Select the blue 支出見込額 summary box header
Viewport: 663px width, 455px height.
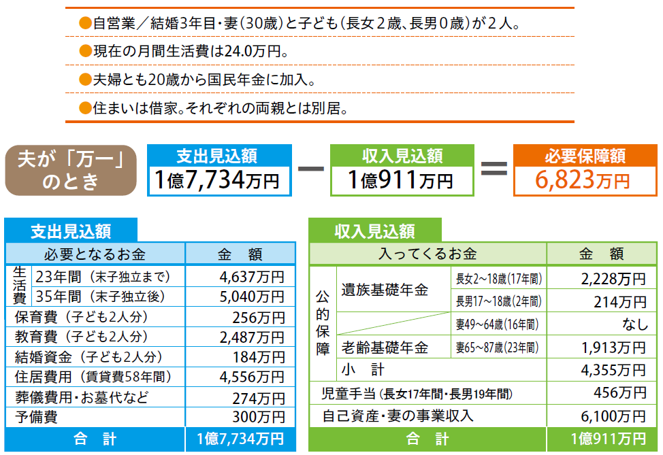click(x=219, y=156)
